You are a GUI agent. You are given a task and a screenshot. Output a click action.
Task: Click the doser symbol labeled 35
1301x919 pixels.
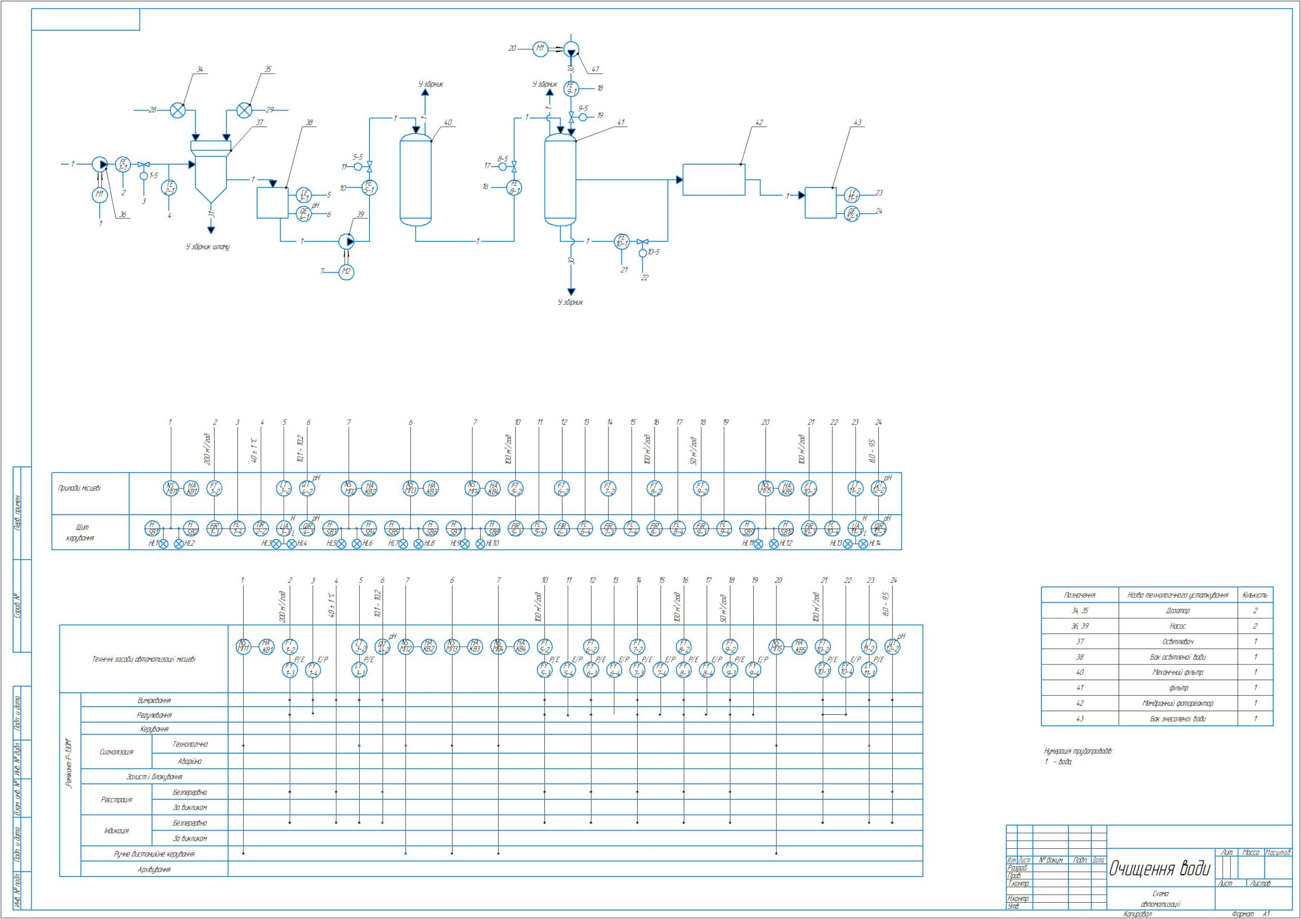click(244, 110)
